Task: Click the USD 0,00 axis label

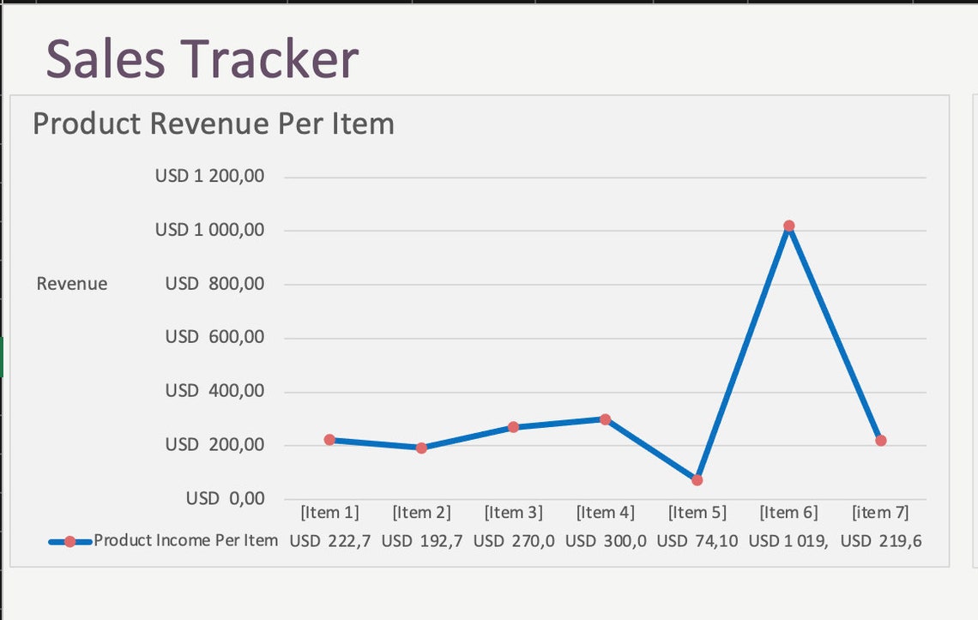Action: click(227, 497)
